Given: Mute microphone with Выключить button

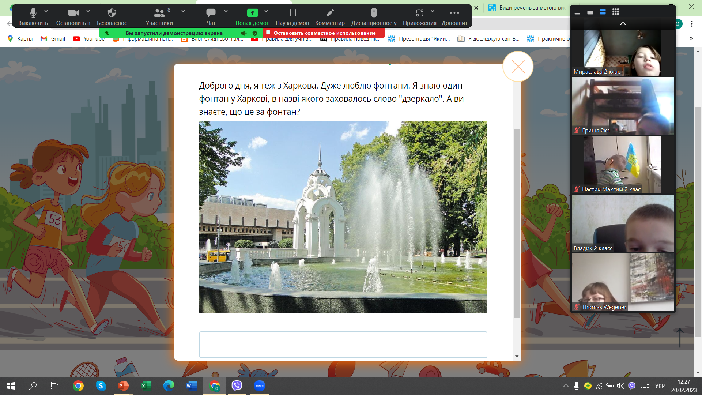Looking at the screenshot, I should [33, 16].
